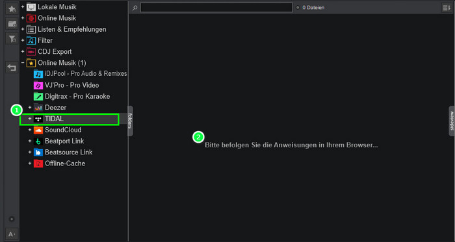
Task: Select VJ'Pro - Pro Video
Action: [71, 85]
